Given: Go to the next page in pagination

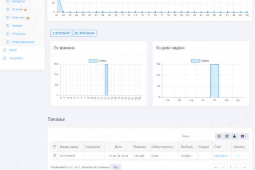Looking at the screenshot, I should tap(237, 167).
